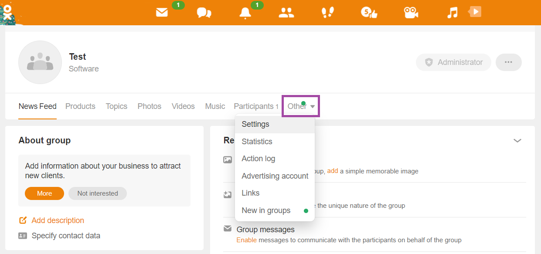Image resolution: width=541 pixels, height=254 pixels.
Task: Click the cover image sparkle icon
Action: (227, 194)
